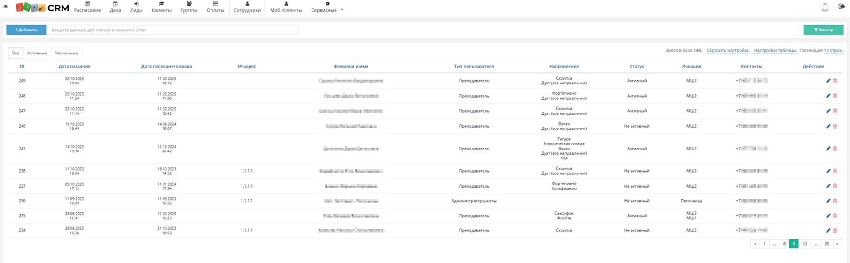
Task: Open the Расписание menu
Action: pos(87,7)
